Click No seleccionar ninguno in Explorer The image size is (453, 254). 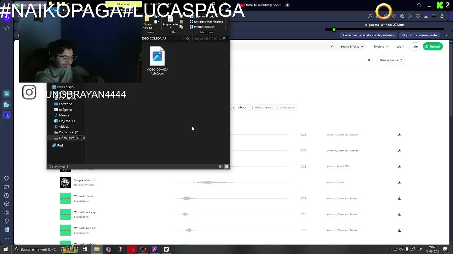(x=206, y=22)
